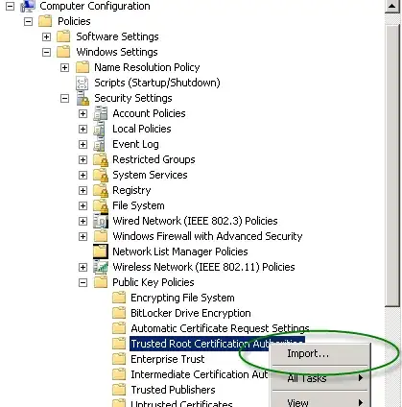
Task: Expand Windows Firewall with Advanced Security
Action: 83,236
